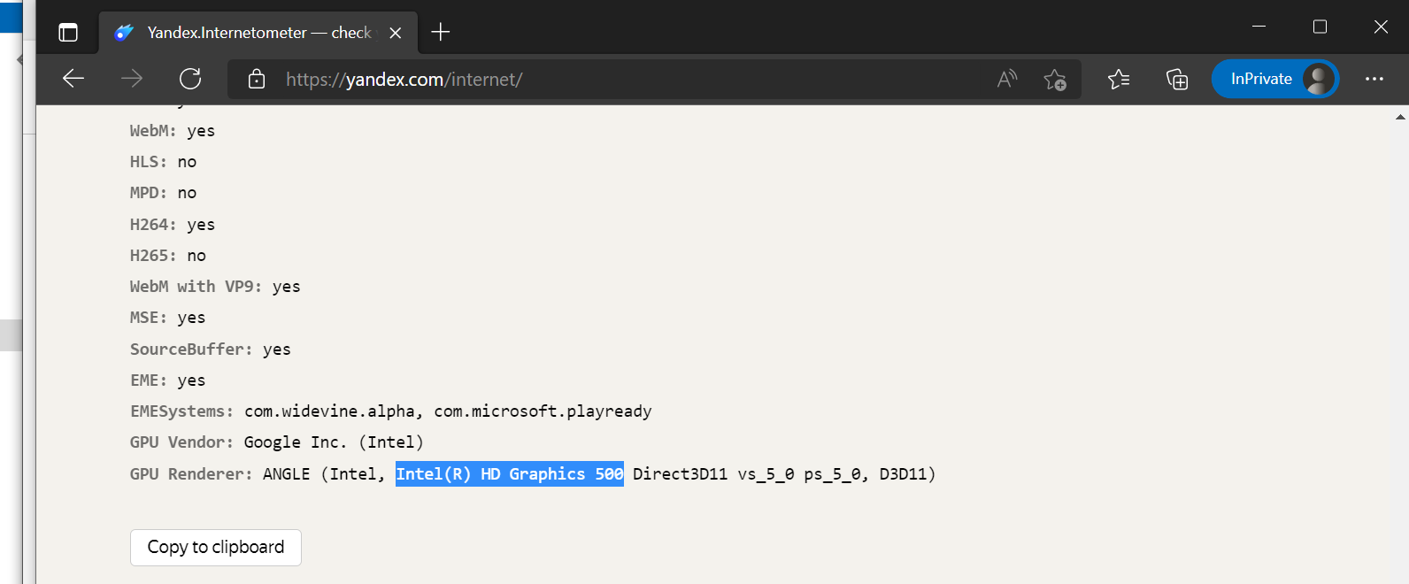Open the tab actions menu icon
Screen dimensions: 1409x584
[68, 33]
